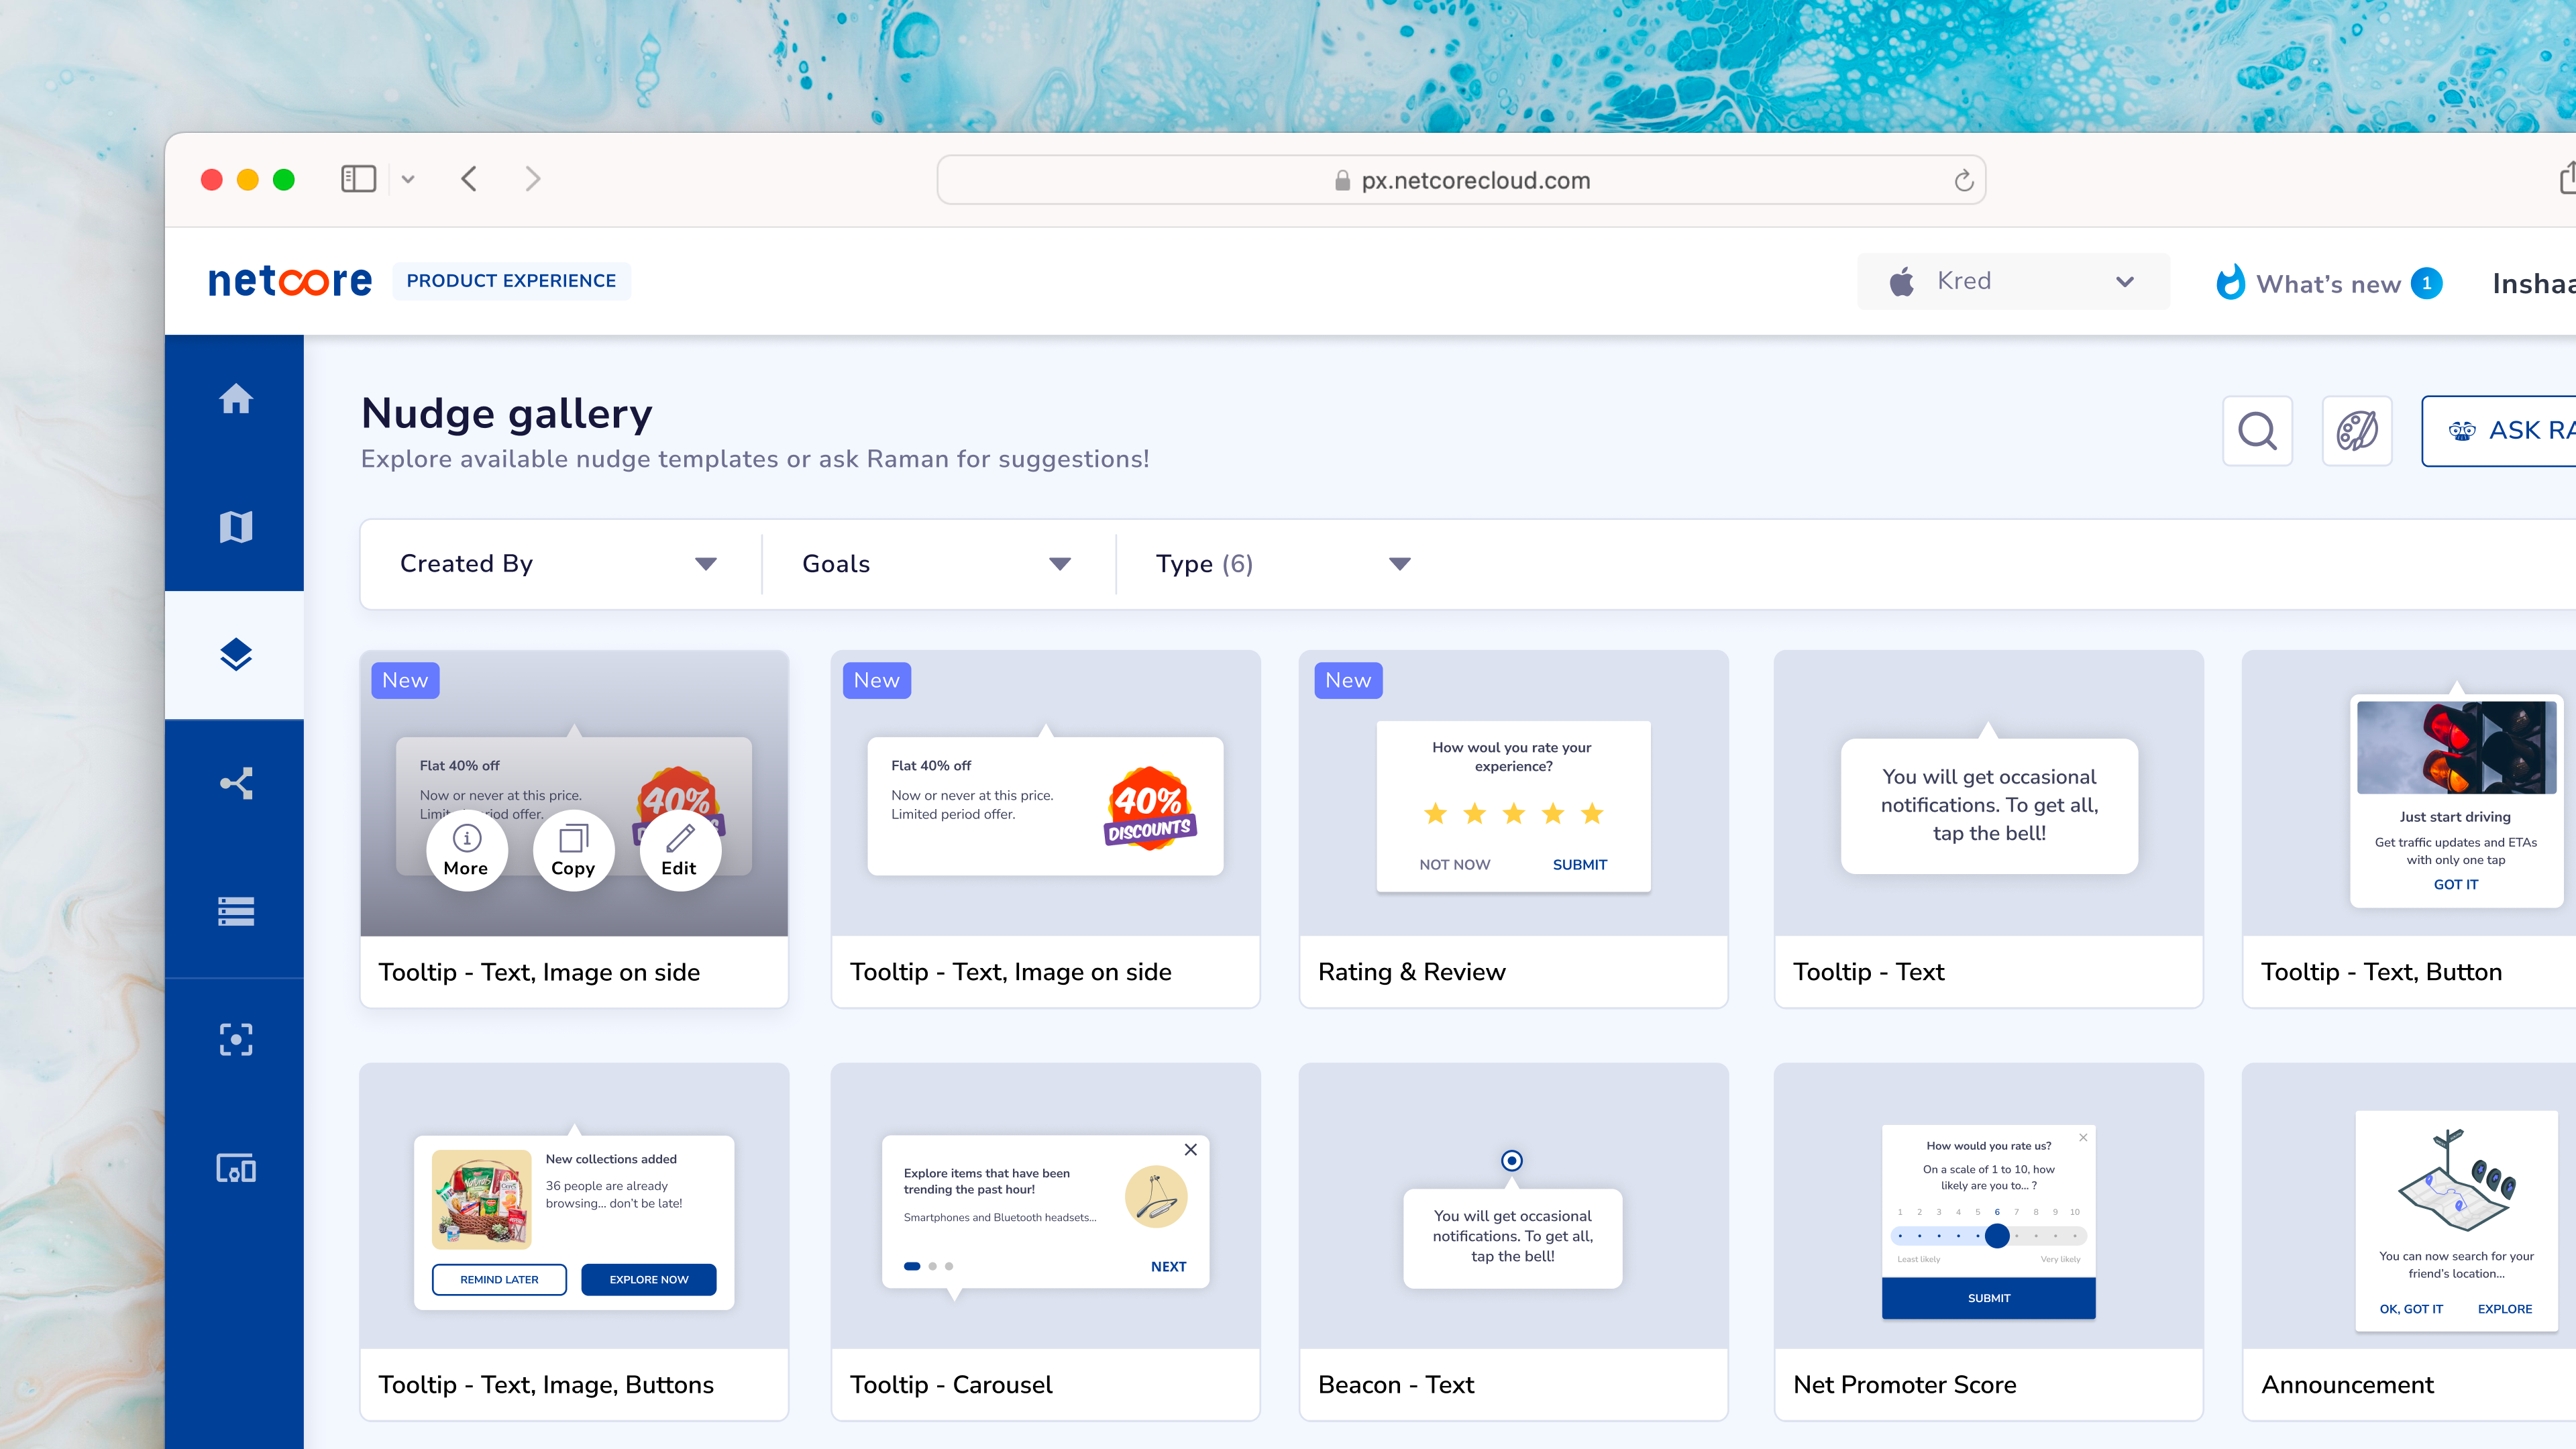Click the netcore logo
The image size is (2576, 1449).
point(290,281)
